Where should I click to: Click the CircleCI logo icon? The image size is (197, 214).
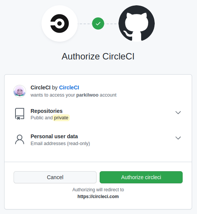[60, 23]
